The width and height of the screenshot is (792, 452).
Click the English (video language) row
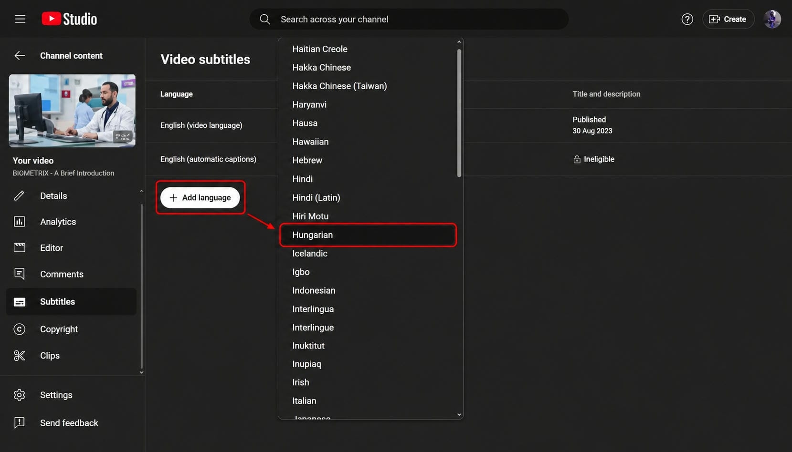point(201,125)
